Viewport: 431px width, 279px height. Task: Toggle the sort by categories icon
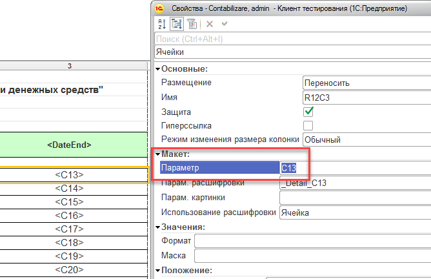(x=176, y=25)
